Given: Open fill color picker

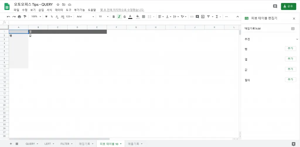Looking at the screenshot, I should tap(138, 17).
